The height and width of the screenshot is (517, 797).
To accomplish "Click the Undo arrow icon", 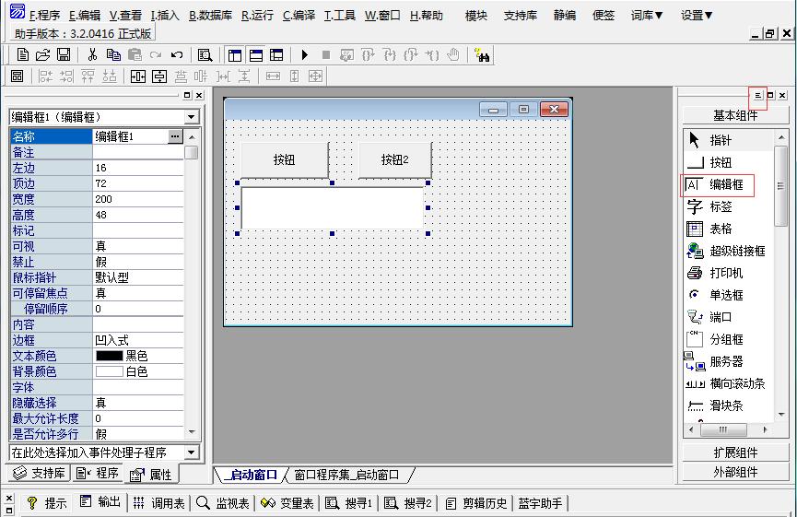I will coord(176,55).
